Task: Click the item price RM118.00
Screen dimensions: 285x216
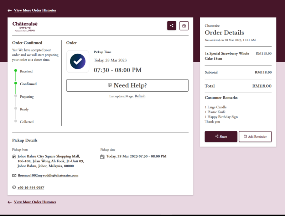Action: [x=264, y=53]
